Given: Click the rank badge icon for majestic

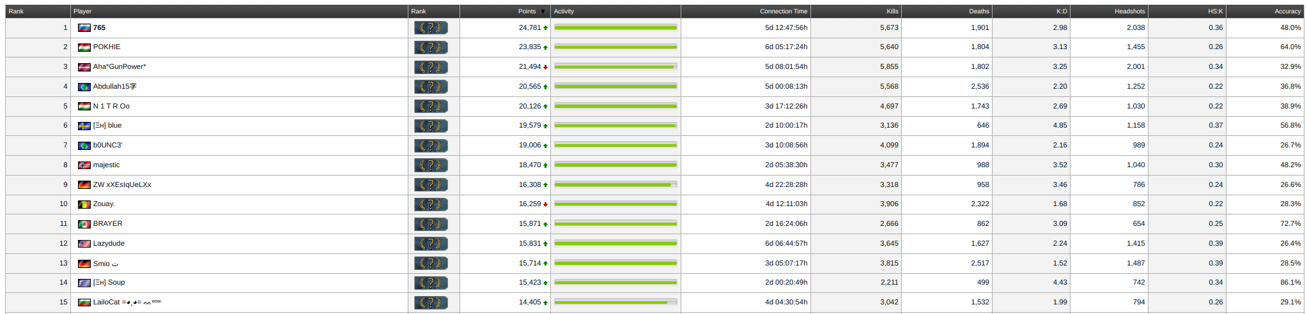Looking at the screenshot, I should (431, 165).
